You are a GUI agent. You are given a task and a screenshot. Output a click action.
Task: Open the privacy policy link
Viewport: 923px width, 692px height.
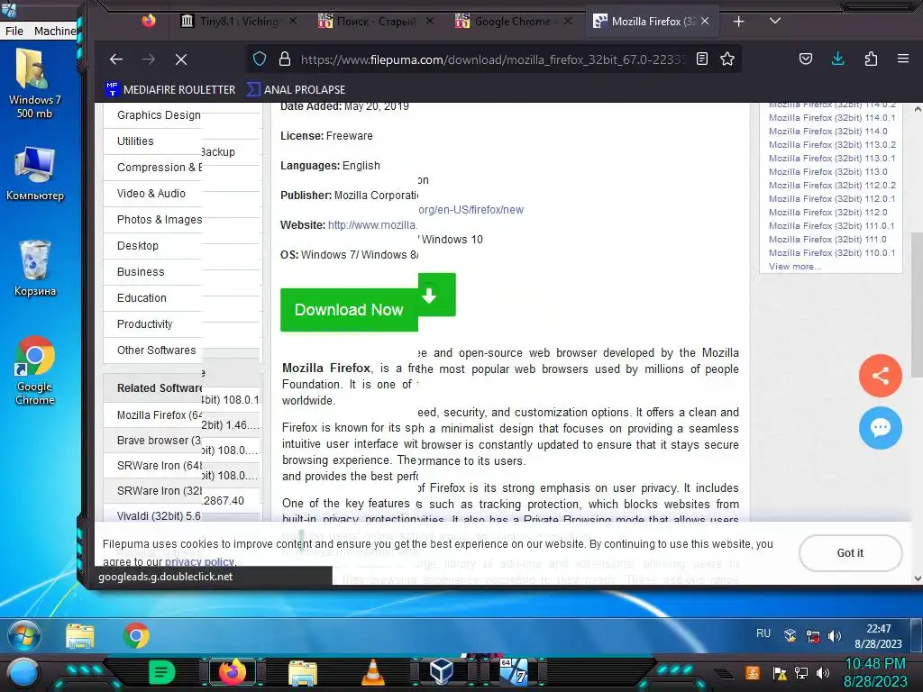[x=199, y=561]
